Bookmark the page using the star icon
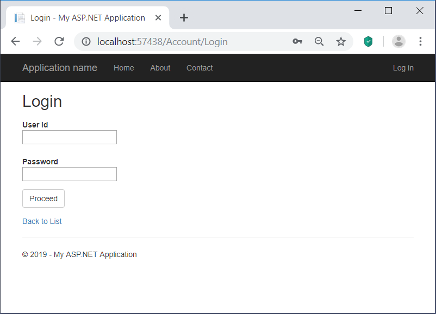The height and width of the screenshot is (314, 436). pyautogui.click(x=341, y=41)
